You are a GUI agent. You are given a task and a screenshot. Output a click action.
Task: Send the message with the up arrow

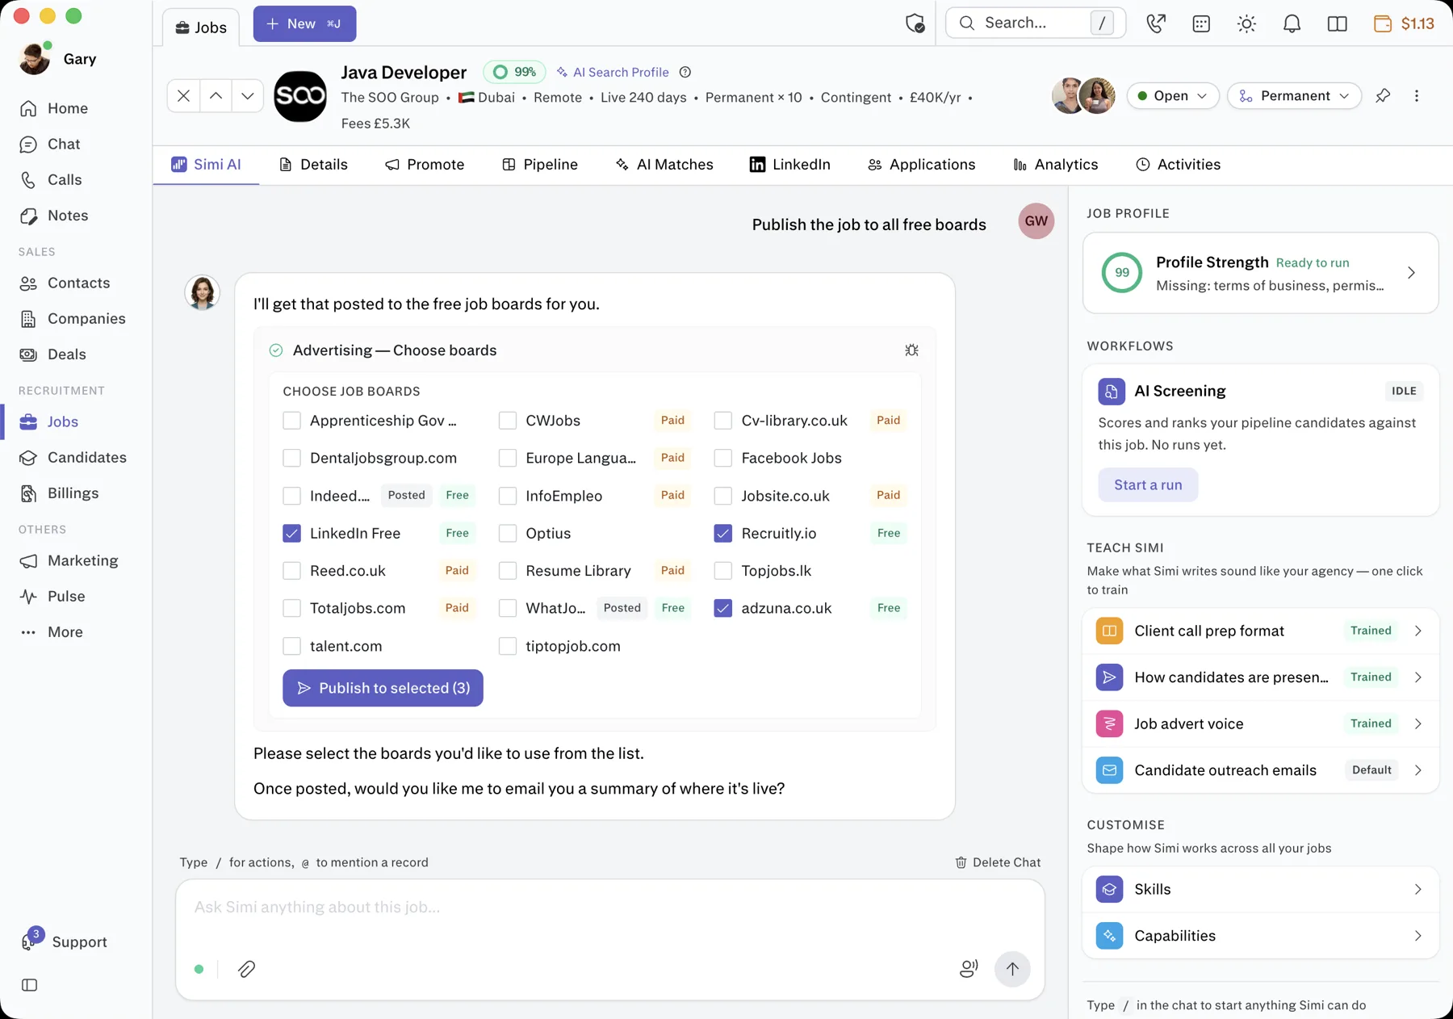[1012, 969]
